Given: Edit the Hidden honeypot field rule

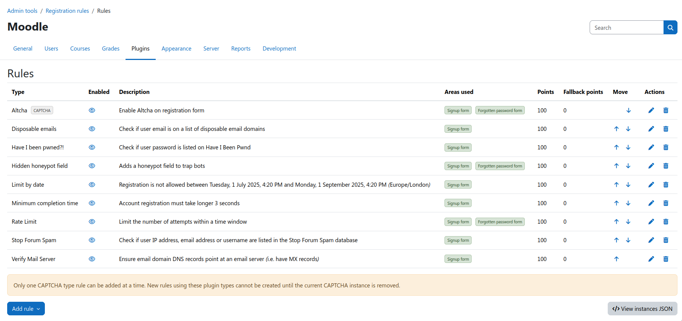Looking at the screenshot, I should (x=651, y=166).
